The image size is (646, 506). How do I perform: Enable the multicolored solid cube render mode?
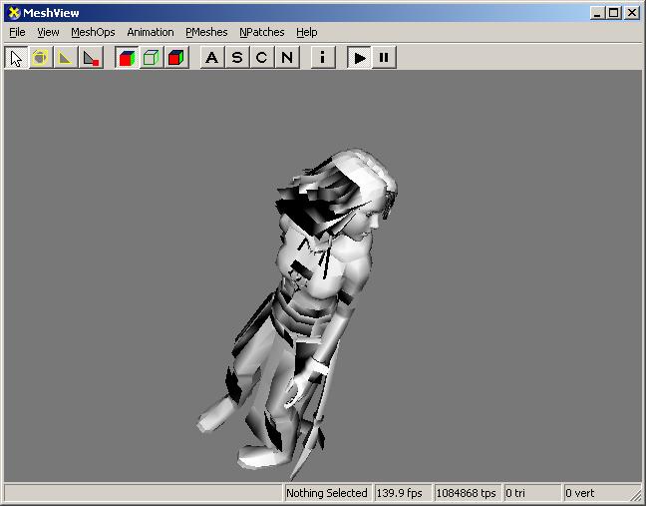(x=127, y=57)
